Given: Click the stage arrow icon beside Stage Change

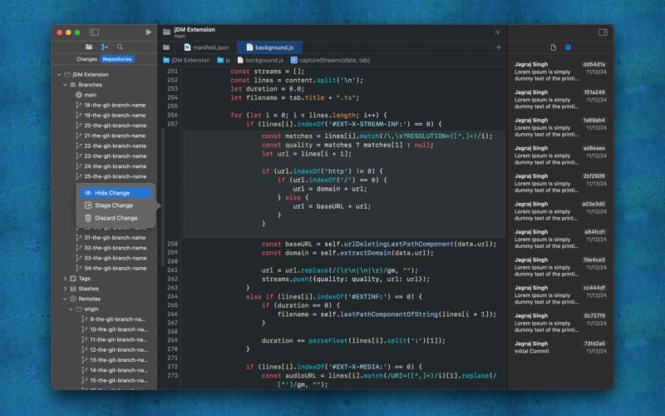Looking at the screenshot, I should click(x=88, y=206).
